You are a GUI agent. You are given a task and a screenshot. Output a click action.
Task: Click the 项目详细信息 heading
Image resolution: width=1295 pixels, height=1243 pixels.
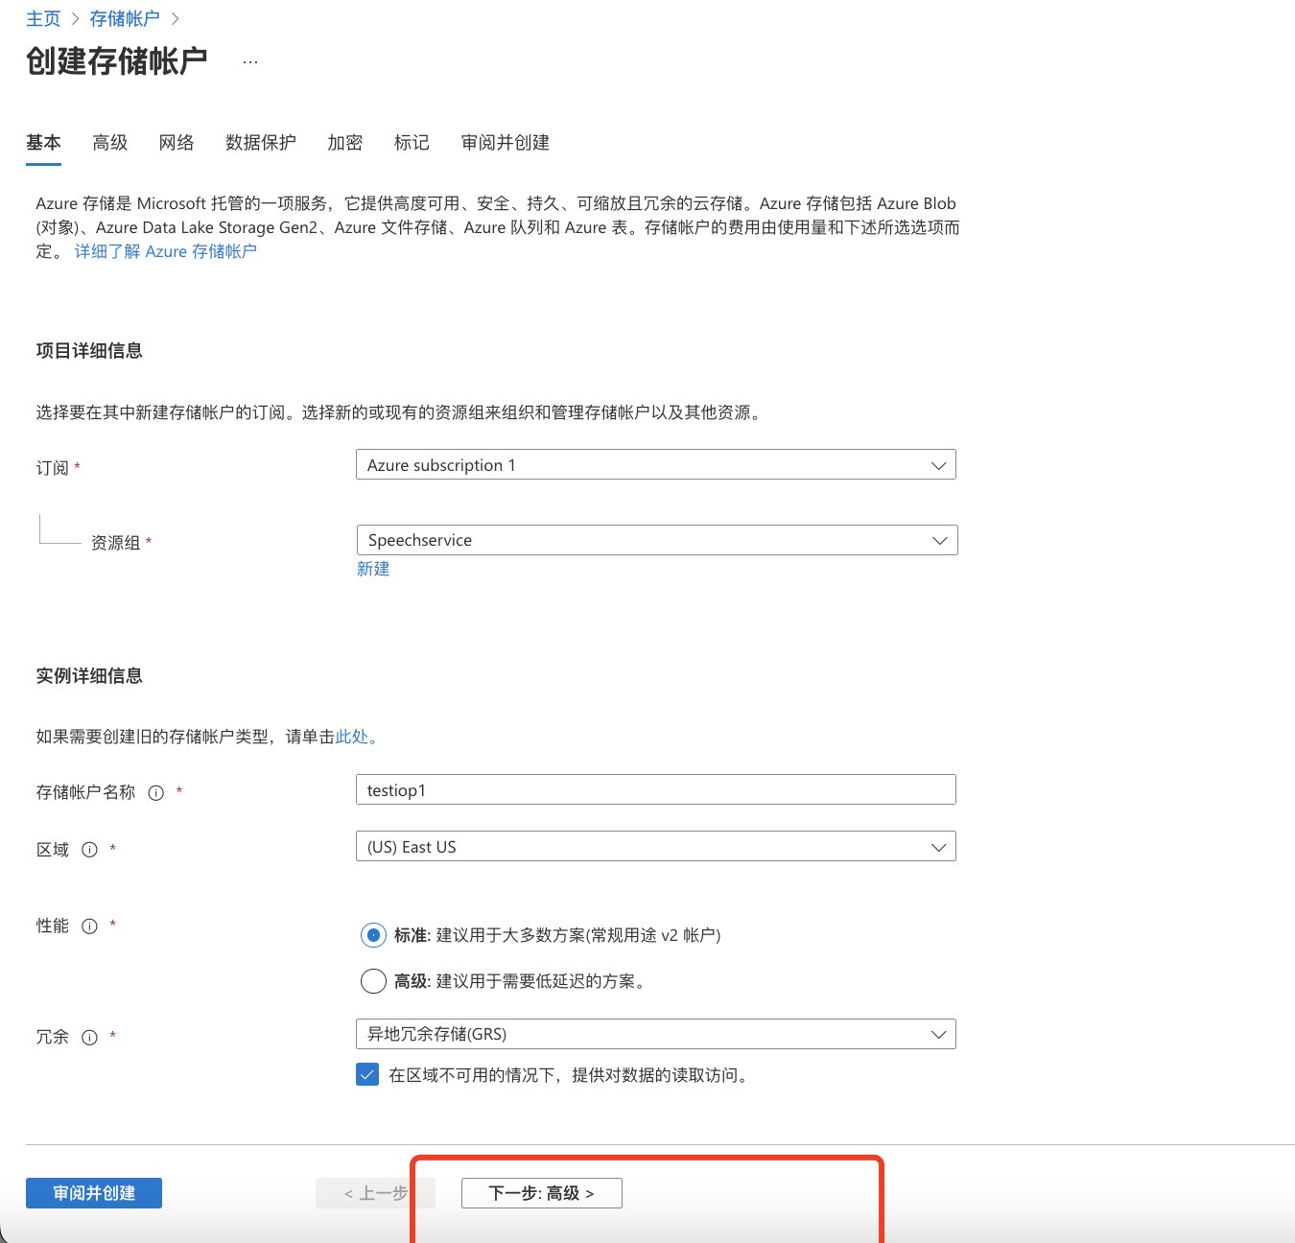[x=89, y=351]
